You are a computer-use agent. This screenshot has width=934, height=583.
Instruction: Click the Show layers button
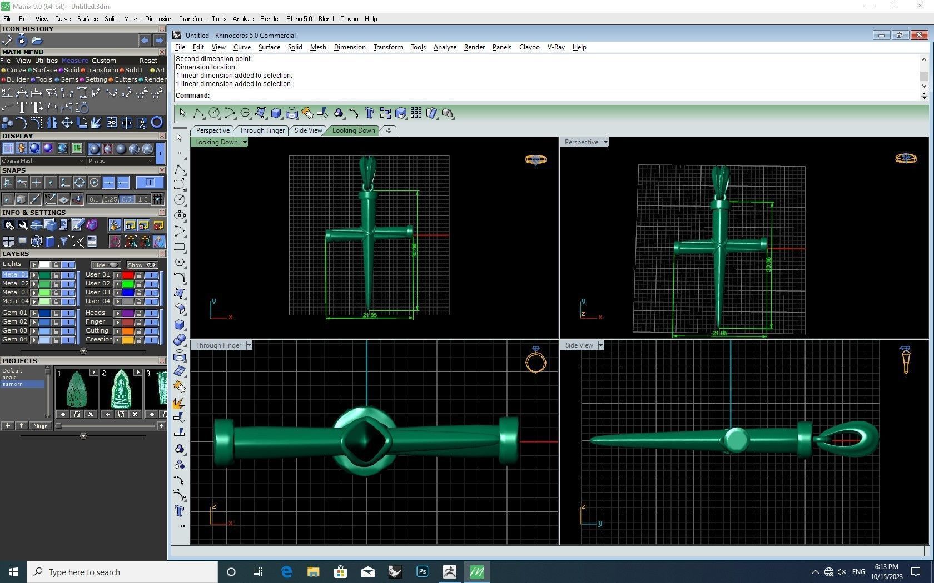point(142,265)
